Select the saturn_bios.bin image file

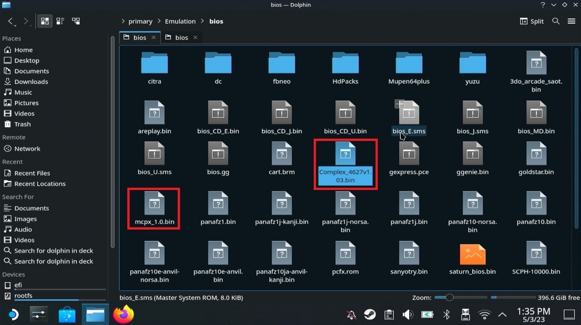point(473,259)
